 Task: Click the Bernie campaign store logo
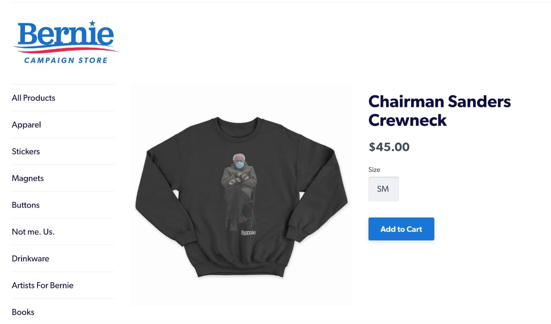[x=65, y=42]
